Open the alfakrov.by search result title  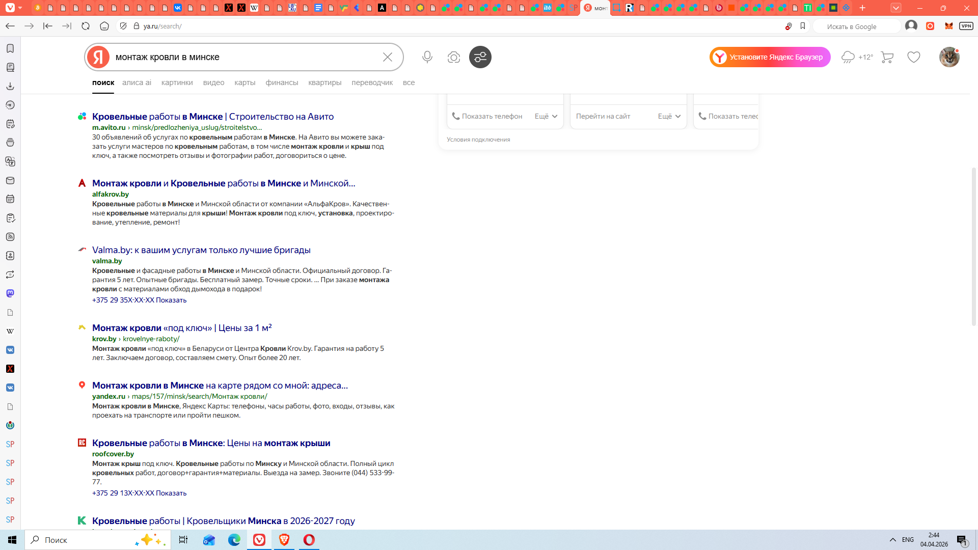click(223, 183)
